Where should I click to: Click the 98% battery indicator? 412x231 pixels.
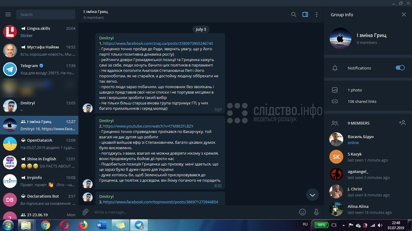point(321,225)
